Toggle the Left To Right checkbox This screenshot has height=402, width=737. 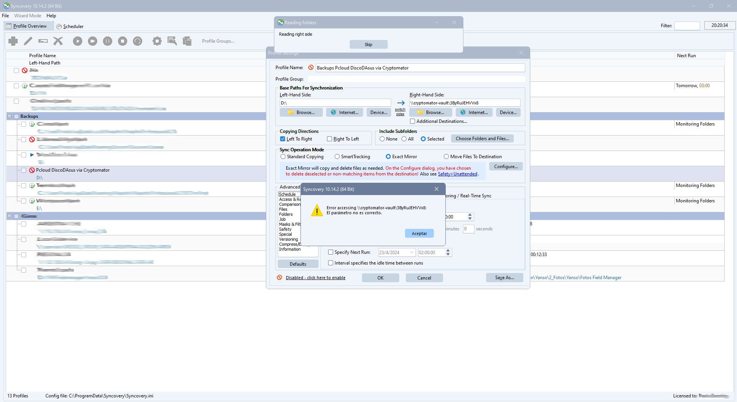pos(283,139)
